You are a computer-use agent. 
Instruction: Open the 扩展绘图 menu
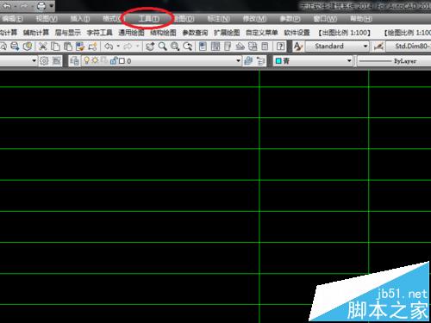[x=227, y=33]
